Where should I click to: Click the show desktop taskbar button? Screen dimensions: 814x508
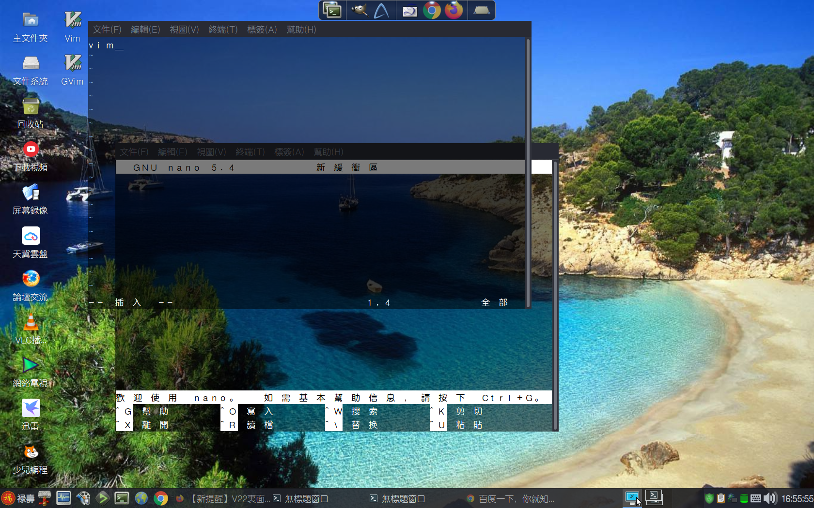(632, 497)
